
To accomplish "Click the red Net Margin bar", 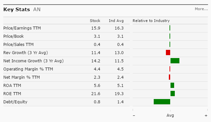I will click(x=170, y=77).
